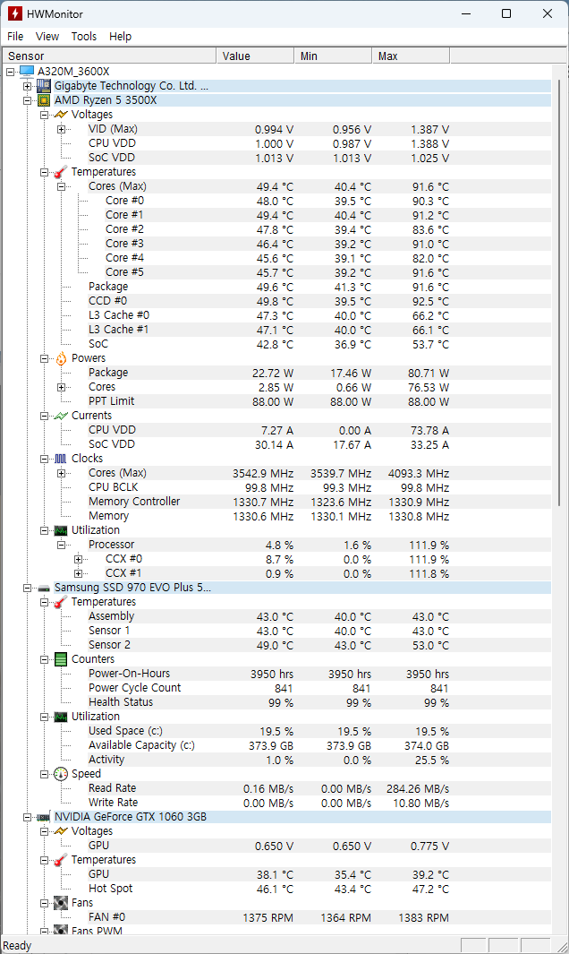569x954 pixels.
Task: Click the CPU Utilization graph icon
Action: pos(61,530)
